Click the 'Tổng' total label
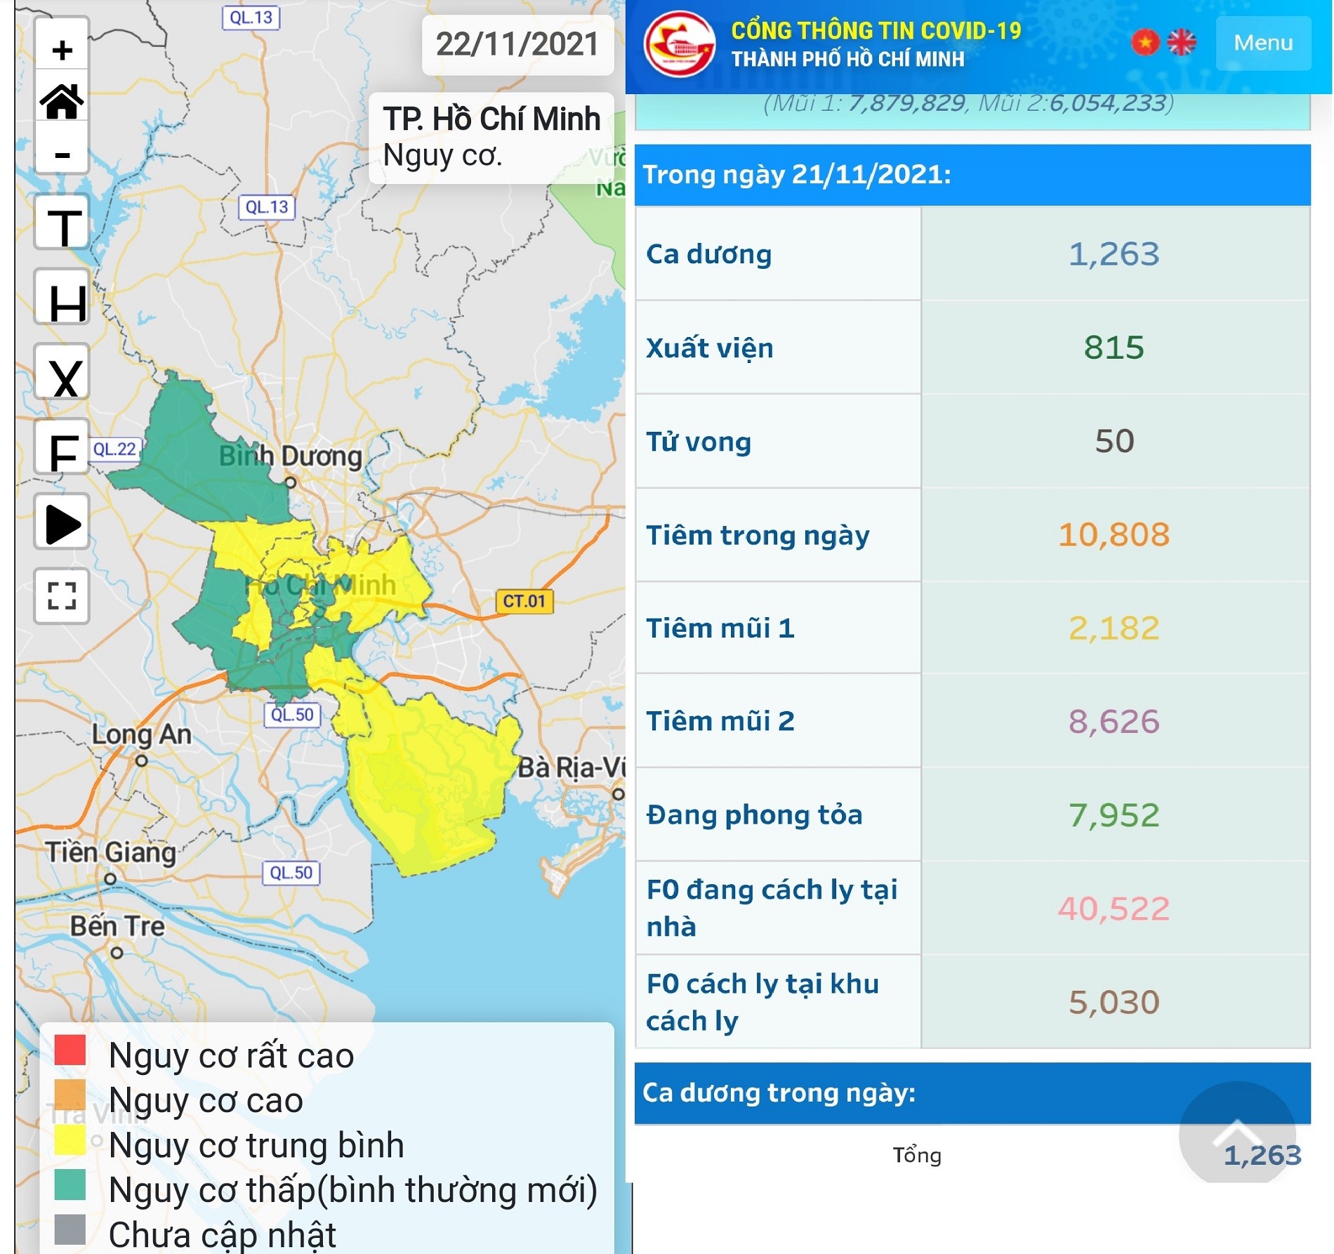This screenshot has height=1254, width=1334. click(x=917, y=1155)
